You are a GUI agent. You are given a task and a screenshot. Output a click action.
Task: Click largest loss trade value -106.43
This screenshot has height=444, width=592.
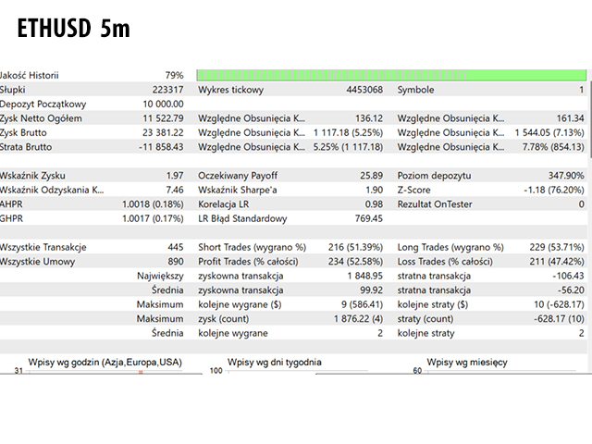pos(568,277)
